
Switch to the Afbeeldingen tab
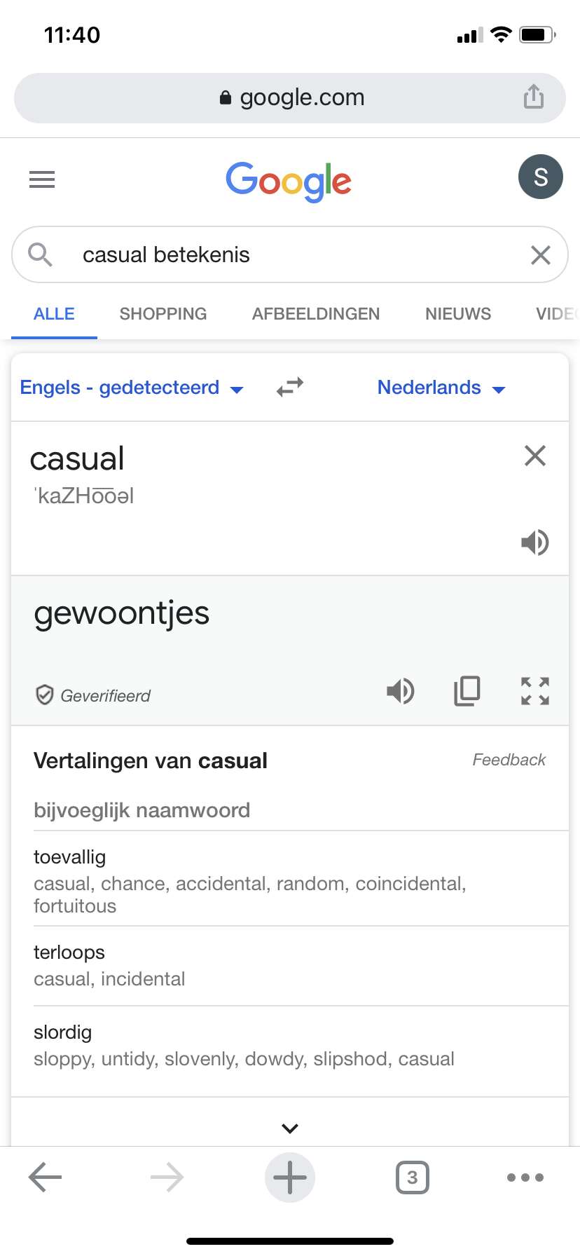point(316,314)
